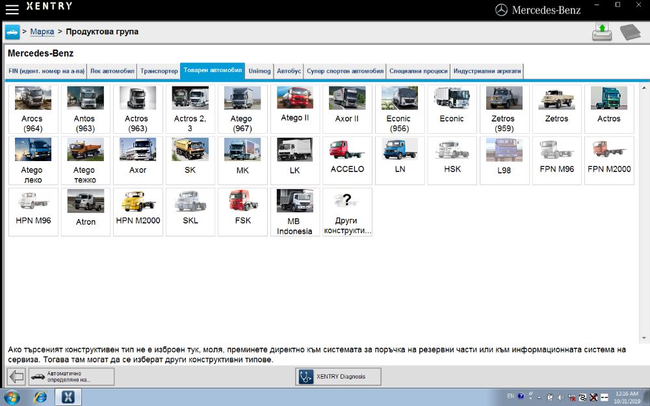This screenshot has width=650, height=406.
Task: Show hidden tray icons arrow
Action: click(539, 398)
